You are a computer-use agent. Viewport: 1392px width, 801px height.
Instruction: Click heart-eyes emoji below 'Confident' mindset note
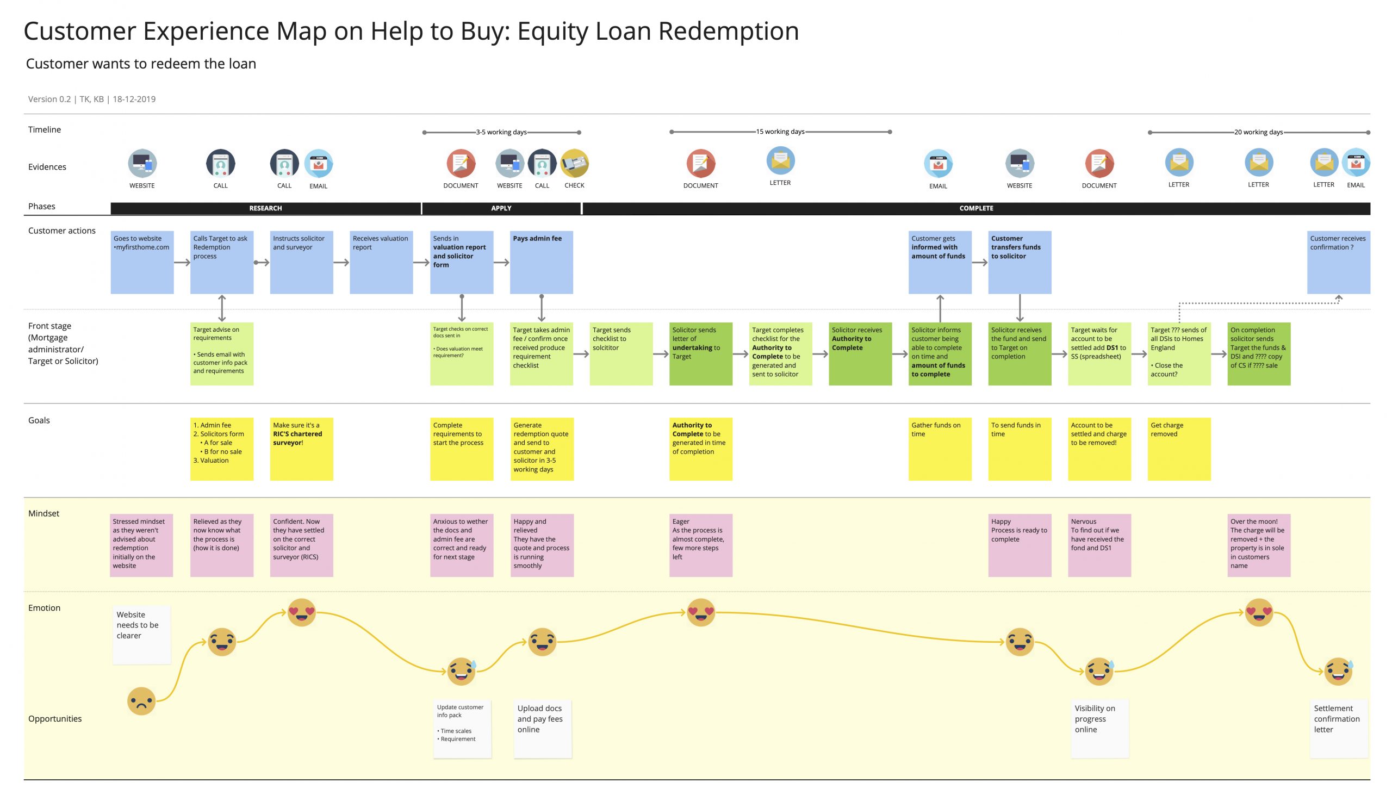tap(302, 612)
